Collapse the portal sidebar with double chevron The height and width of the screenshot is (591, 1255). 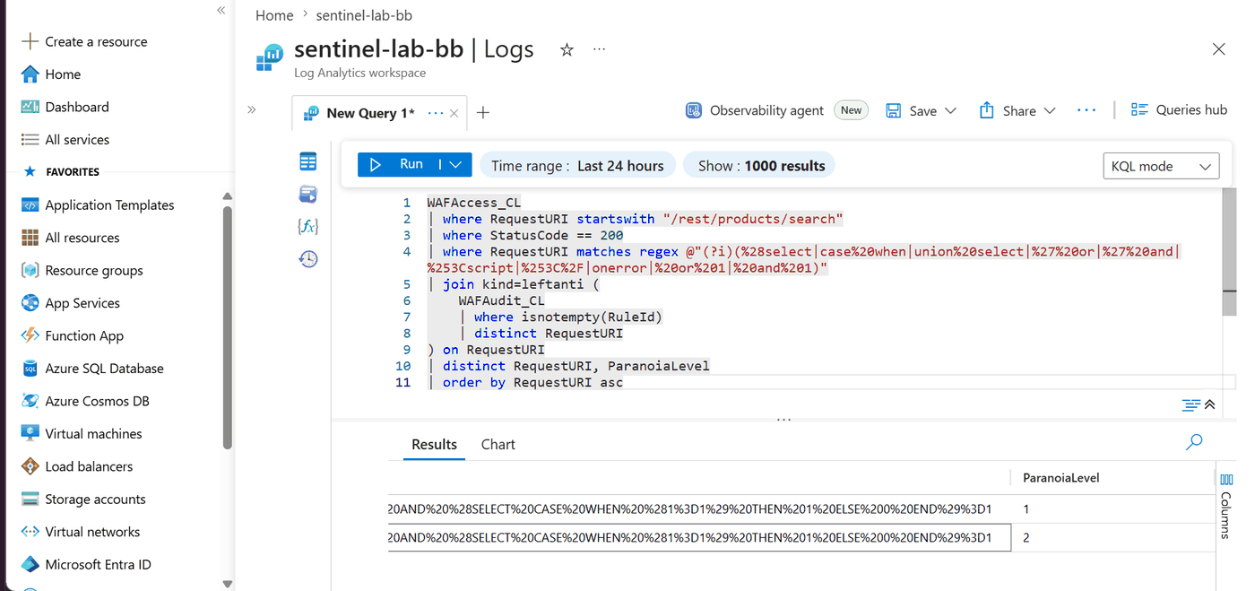[221, 10]
